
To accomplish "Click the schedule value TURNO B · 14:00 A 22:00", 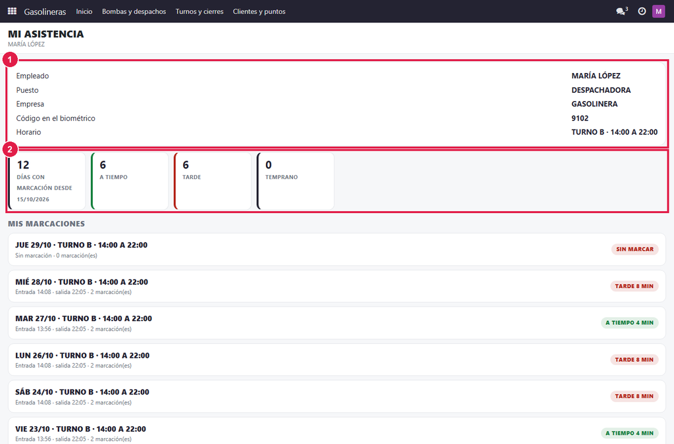I will click(614, 132).
